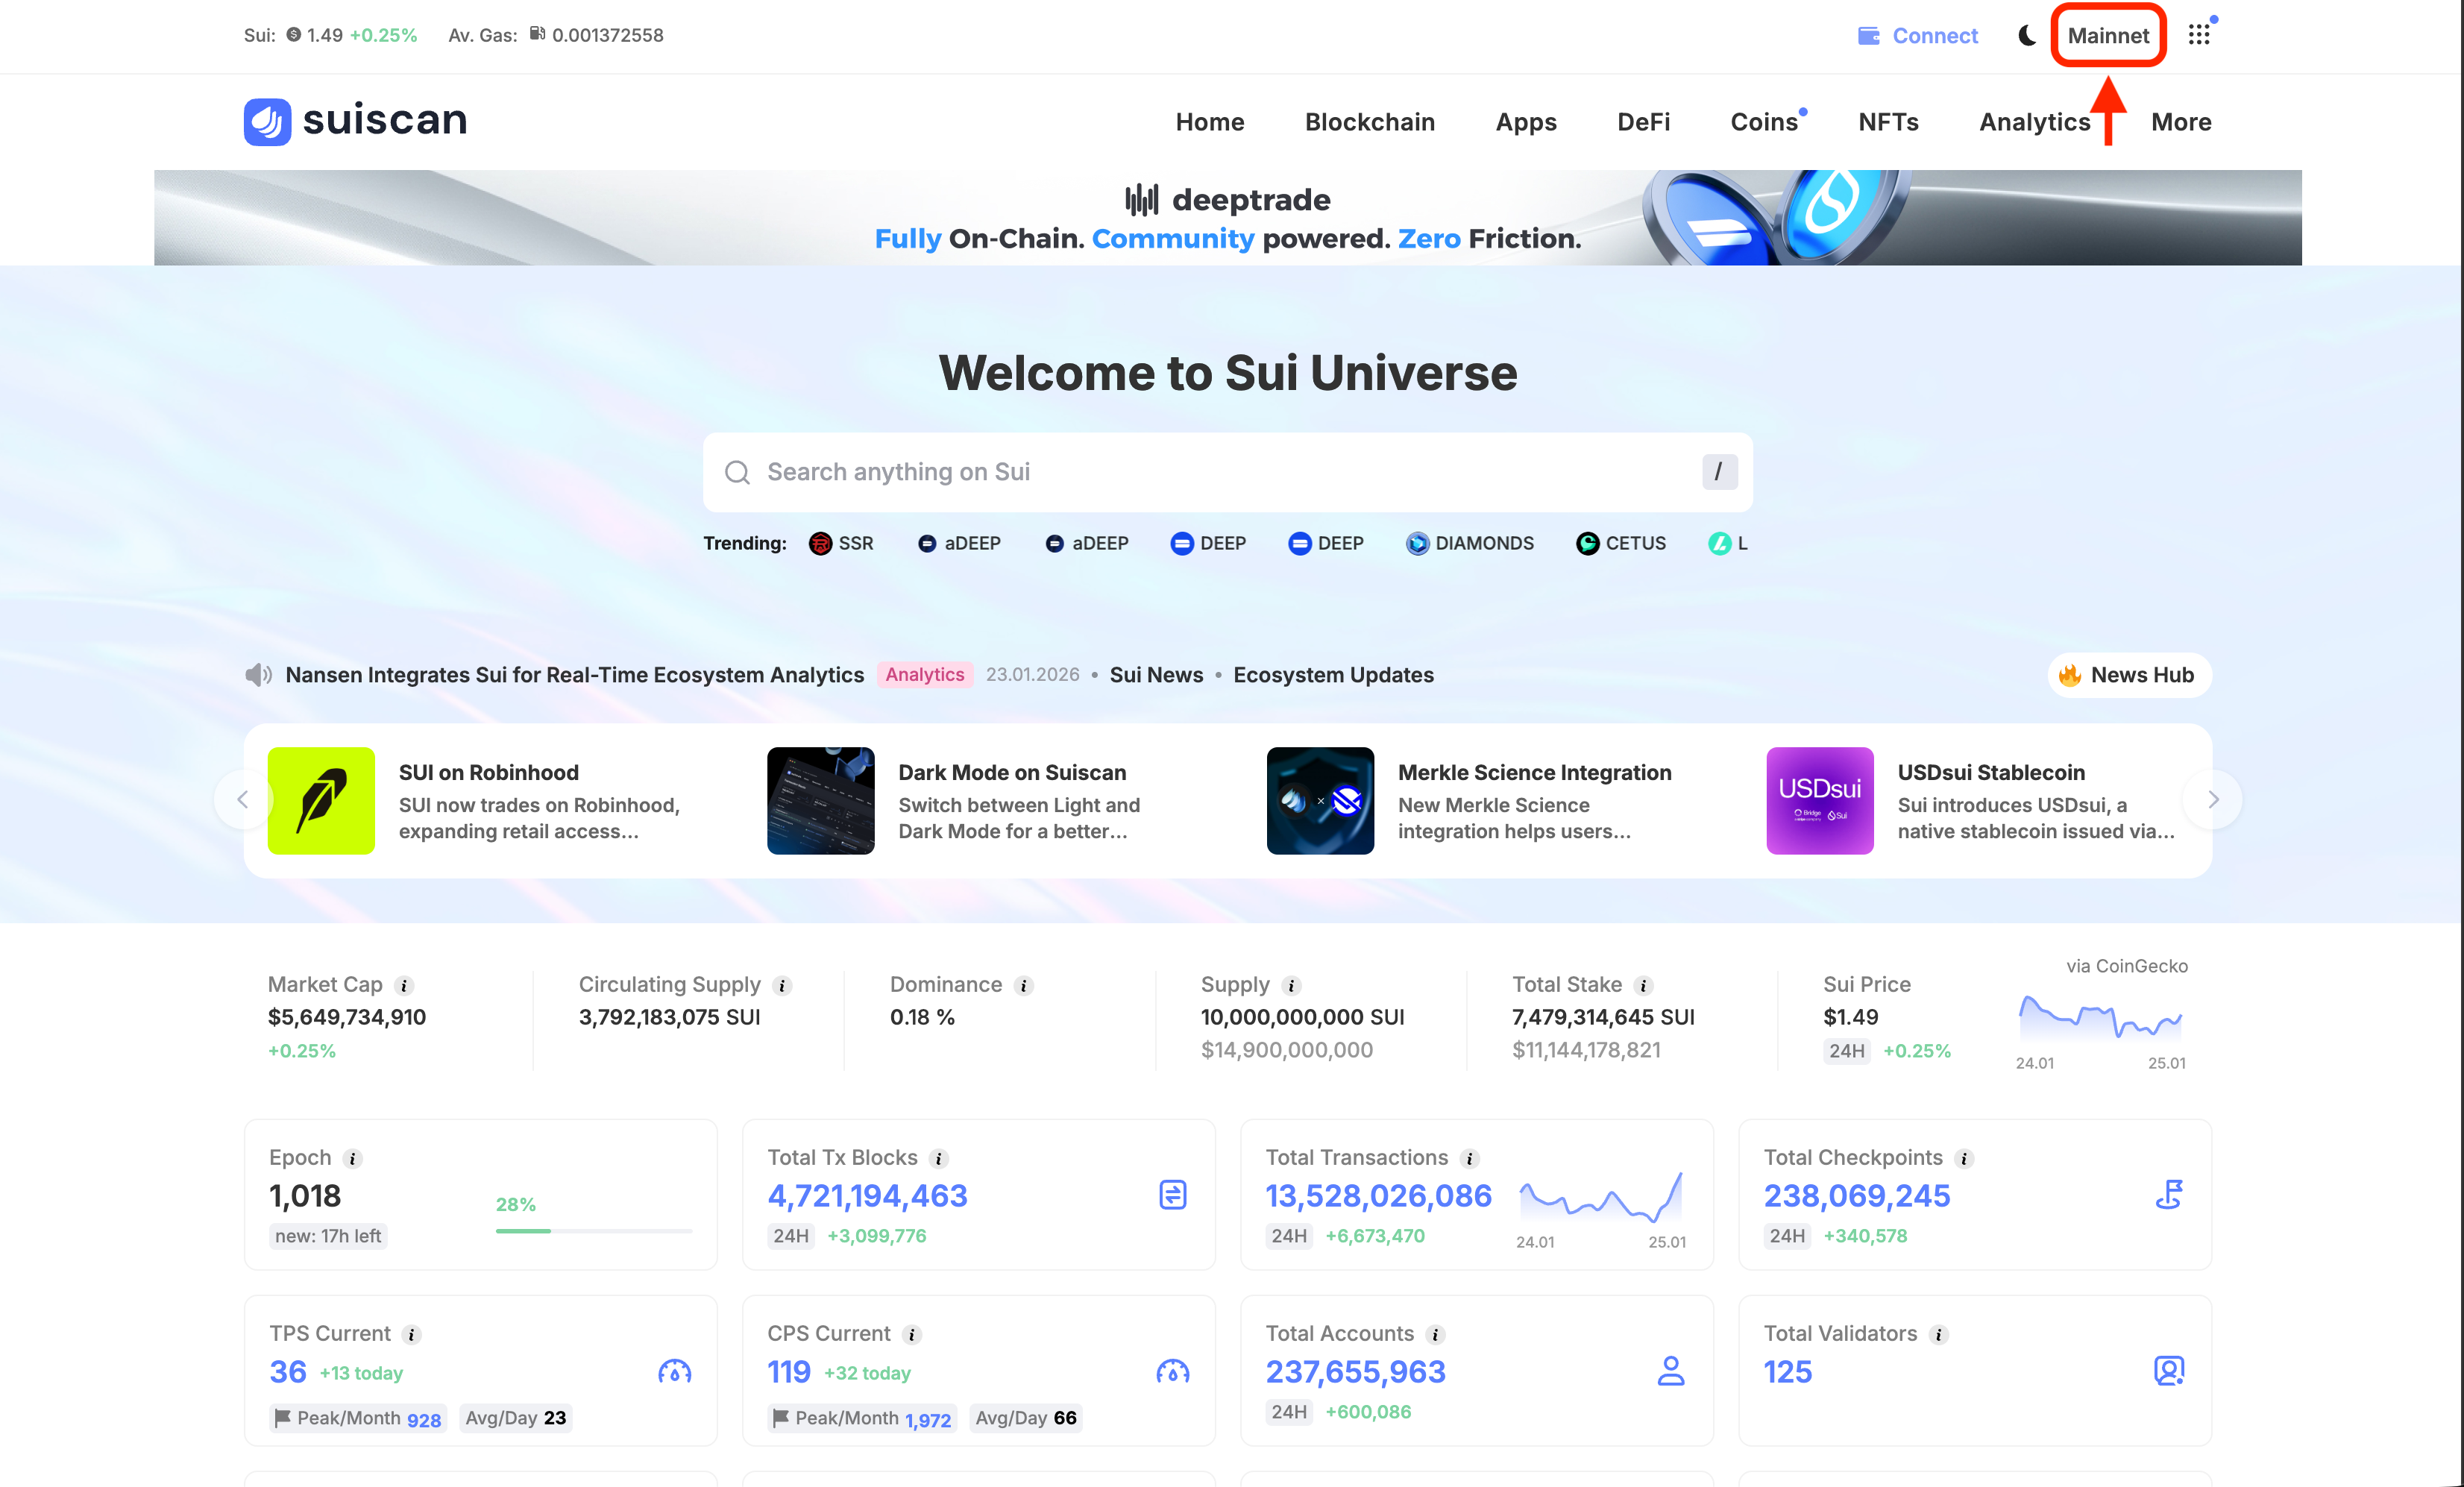This screenshot has height=1487, width=2464.
Task: Click the Epoch progress bar
Action: [593, 1230]
